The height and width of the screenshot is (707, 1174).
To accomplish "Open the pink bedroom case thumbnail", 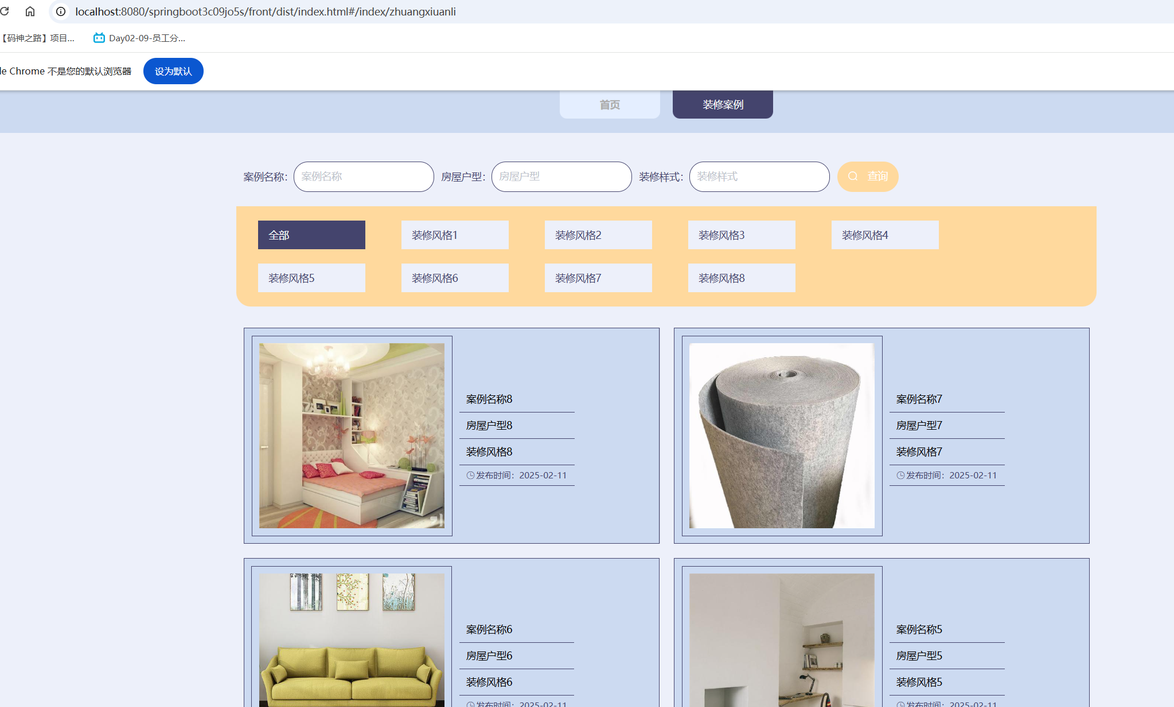I will click(x=352, y=435).
